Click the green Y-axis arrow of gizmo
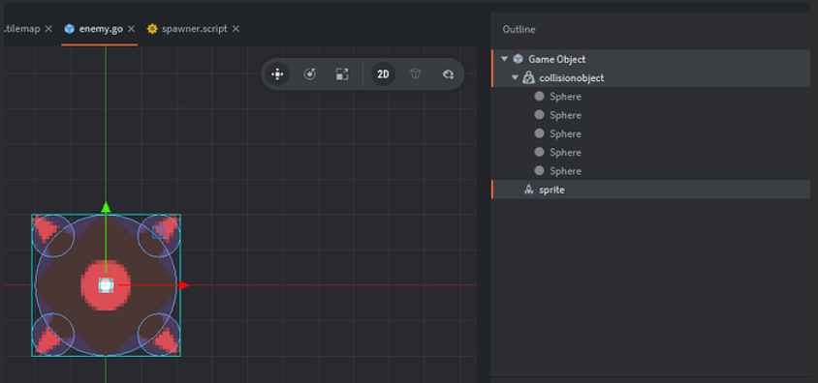 tap(106, 207)
